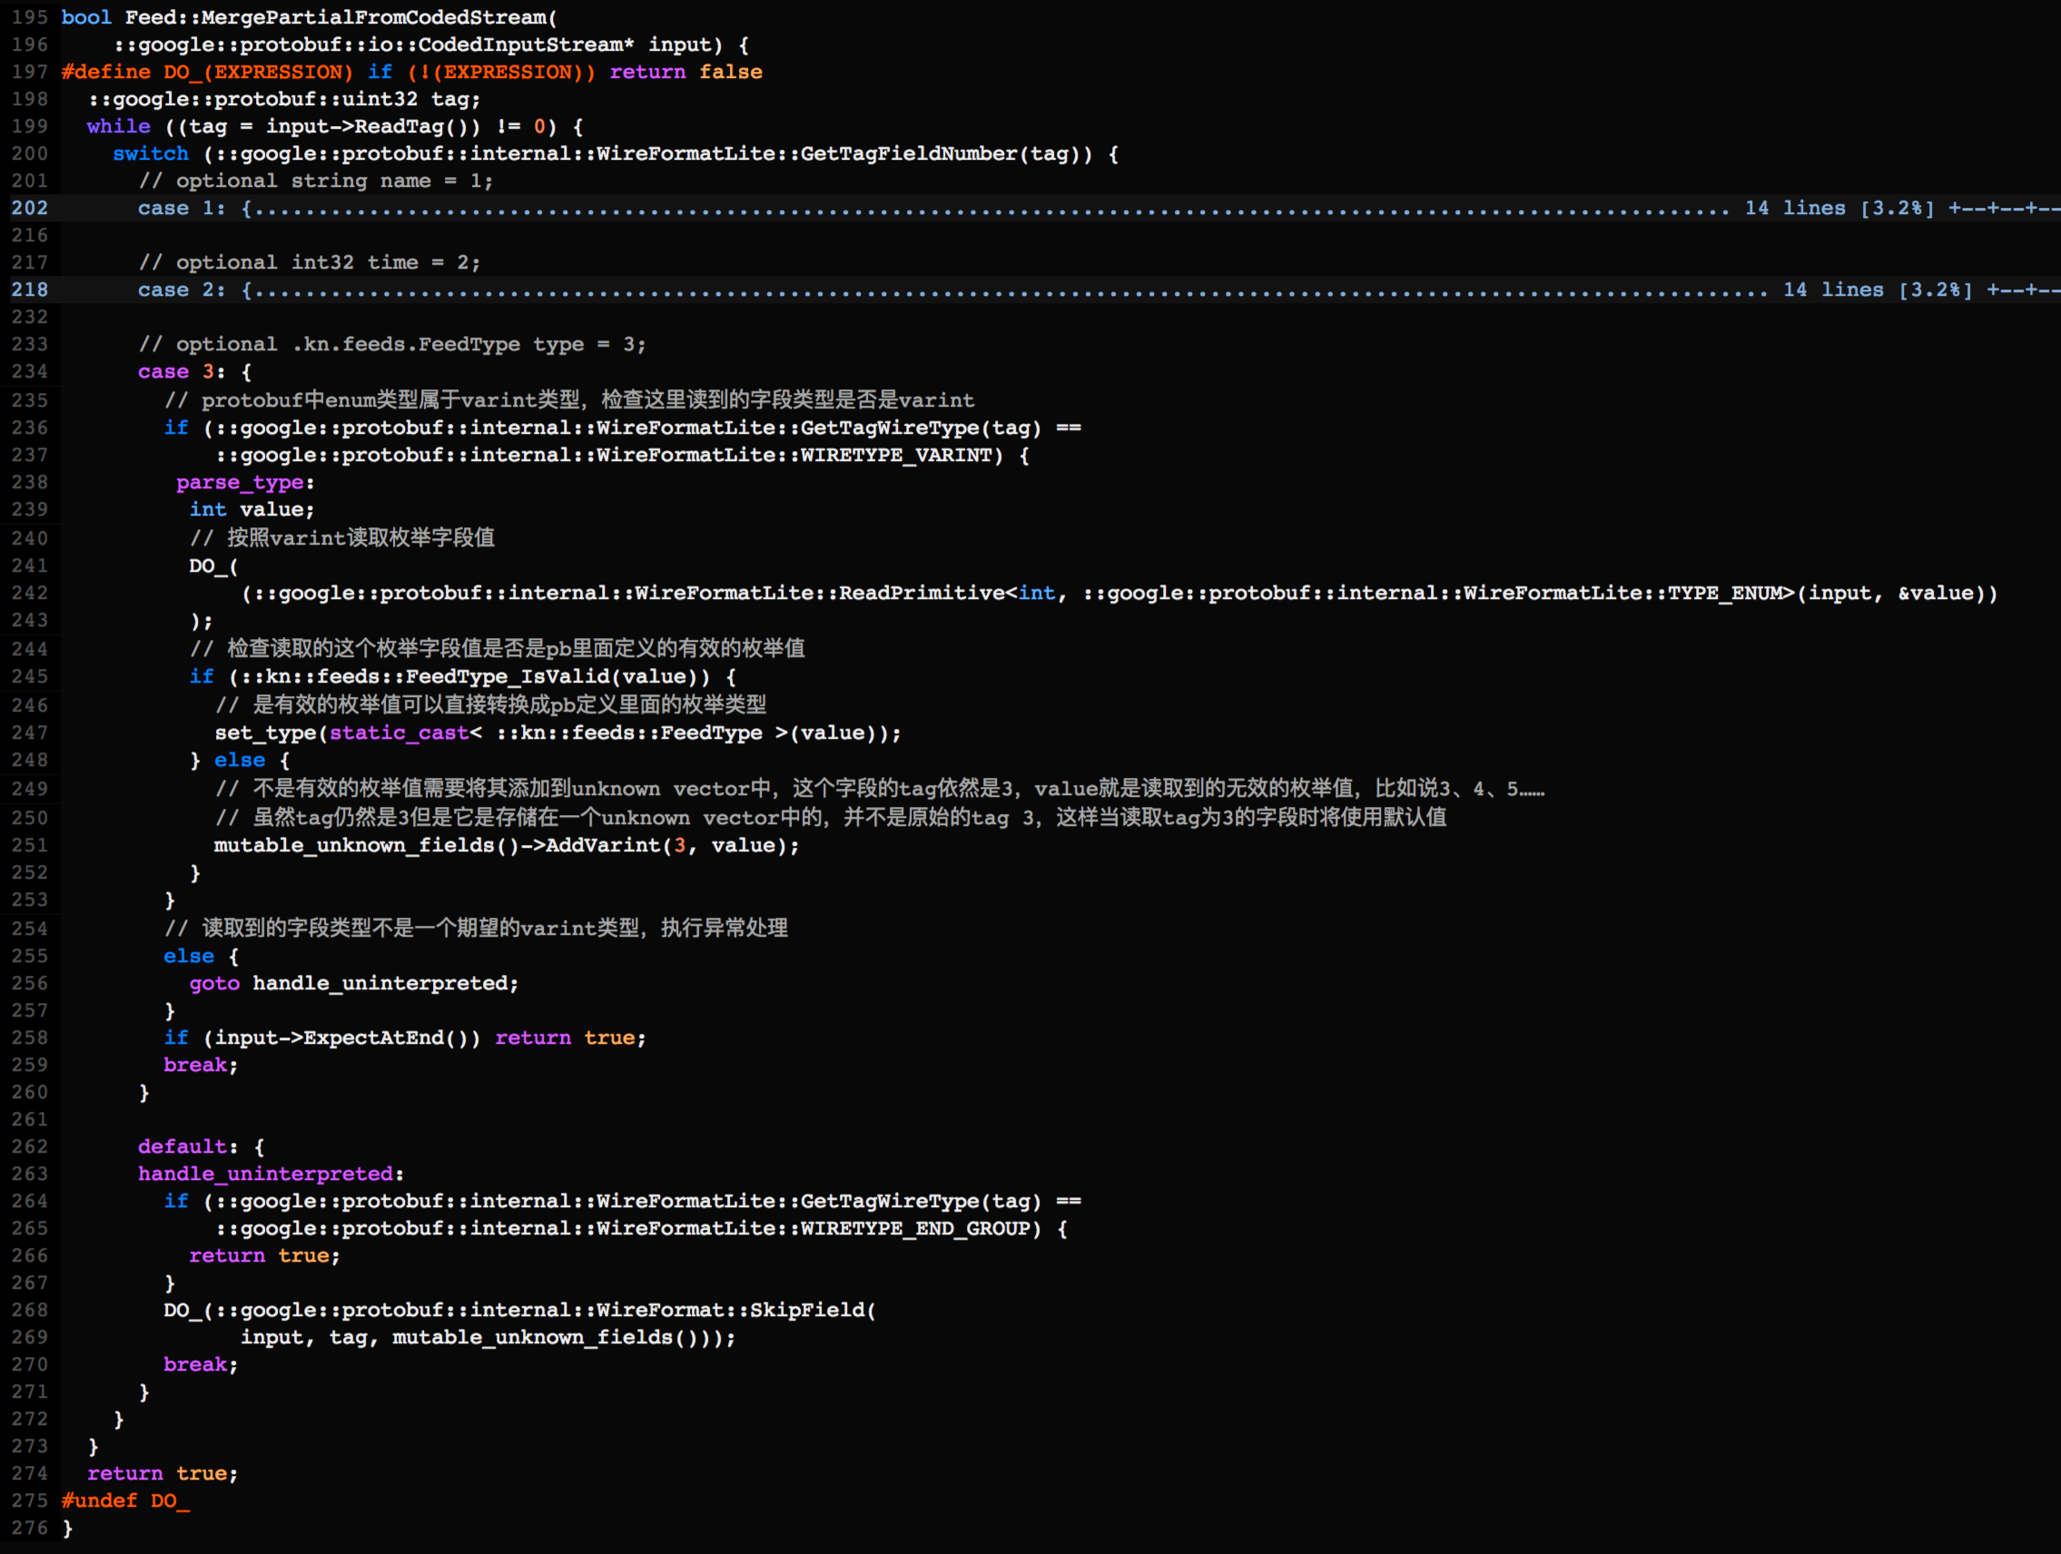Click line number 202 in the gutter
Image resolution: width=2061 pixels, height=1554 pixels.
click(30, 209)
